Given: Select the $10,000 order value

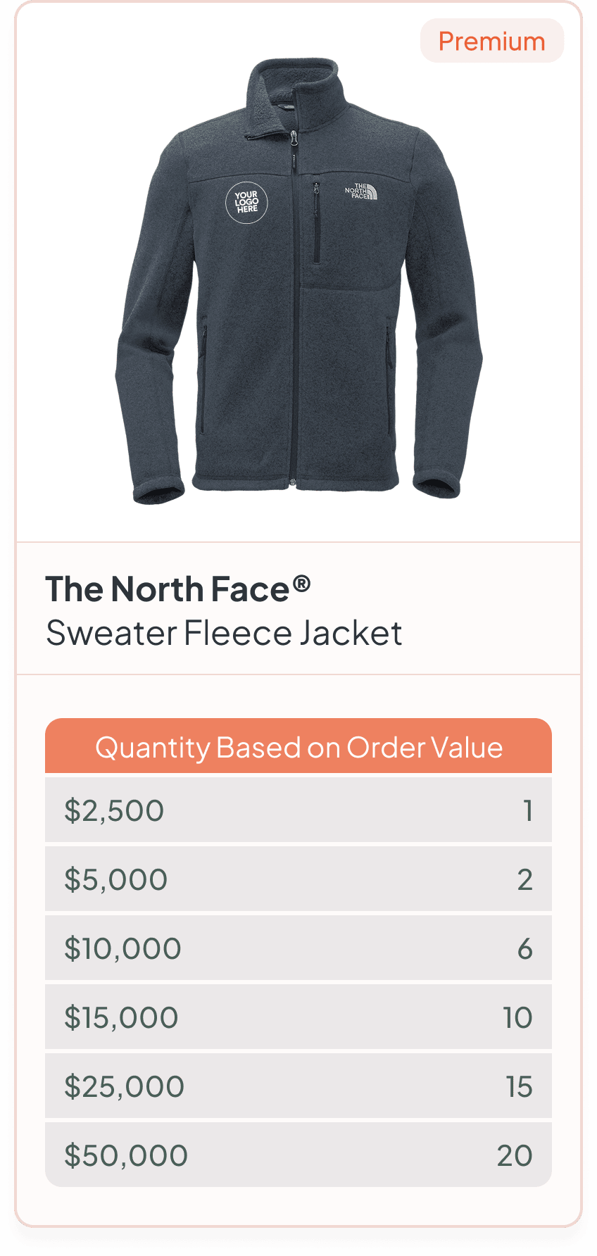Looking at the screenshot, I should (x=122, y=948).
